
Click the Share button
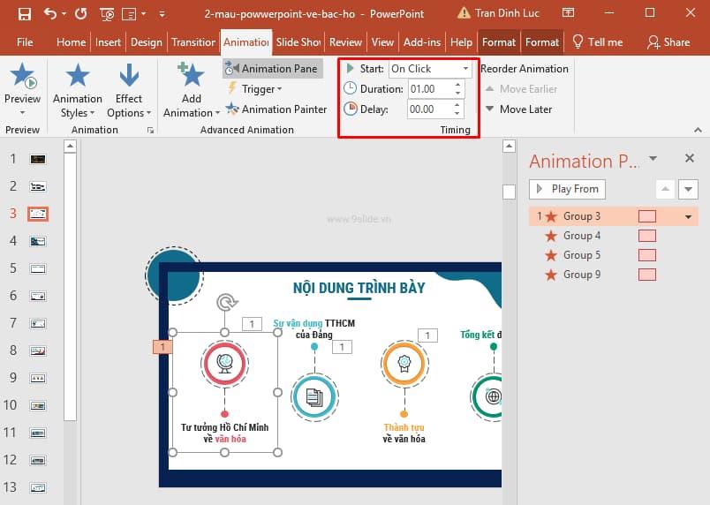pos(668,42)
